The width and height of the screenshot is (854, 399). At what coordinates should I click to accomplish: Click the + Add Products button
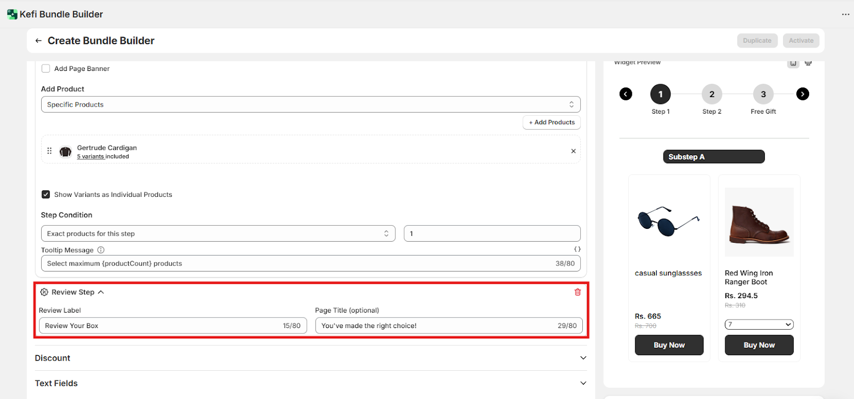click(x=551, y=122)
